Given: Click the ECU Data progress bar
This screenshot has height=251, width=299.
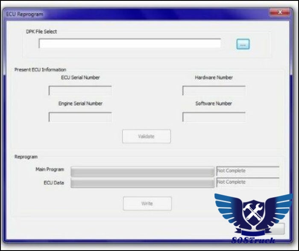Looking at the screenshot, I should tap(142, 183).
